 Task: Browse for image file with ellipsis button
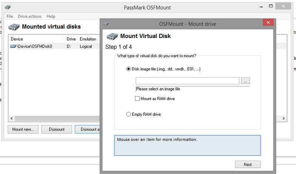(x=246, y=80)
